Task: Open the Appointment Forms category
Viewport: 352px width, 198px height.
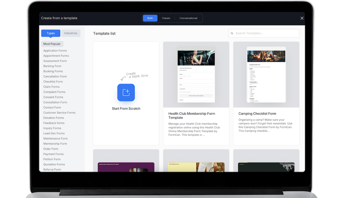Action: pyautogui.click(x=56, y=56)
